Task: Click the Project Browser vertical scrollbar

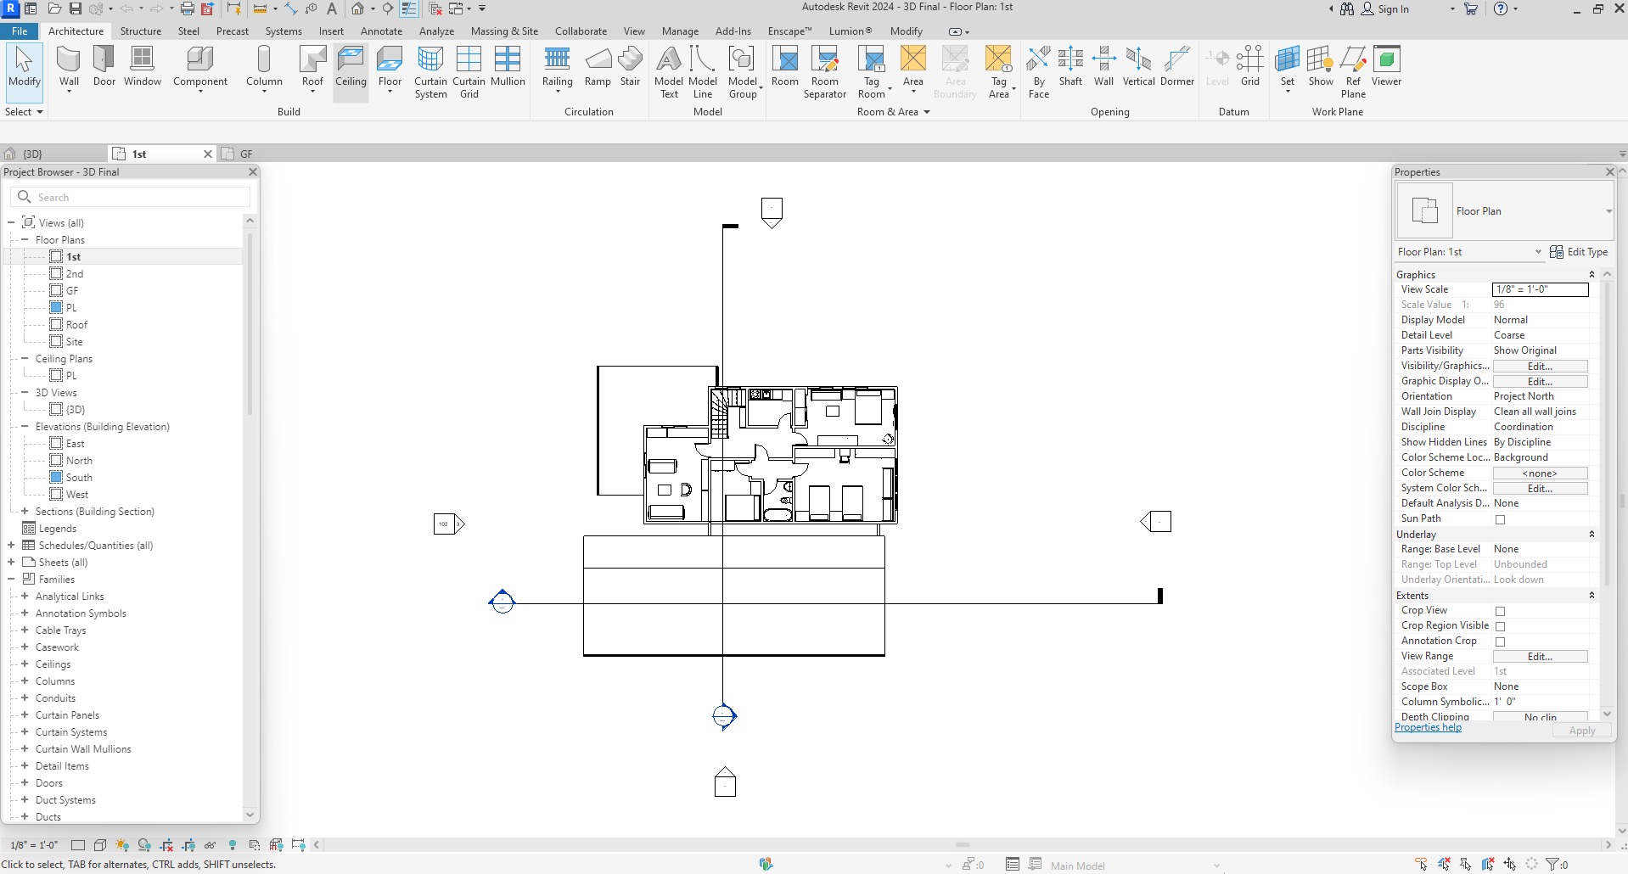Action: pyautogui.click(x=250, y=322)
